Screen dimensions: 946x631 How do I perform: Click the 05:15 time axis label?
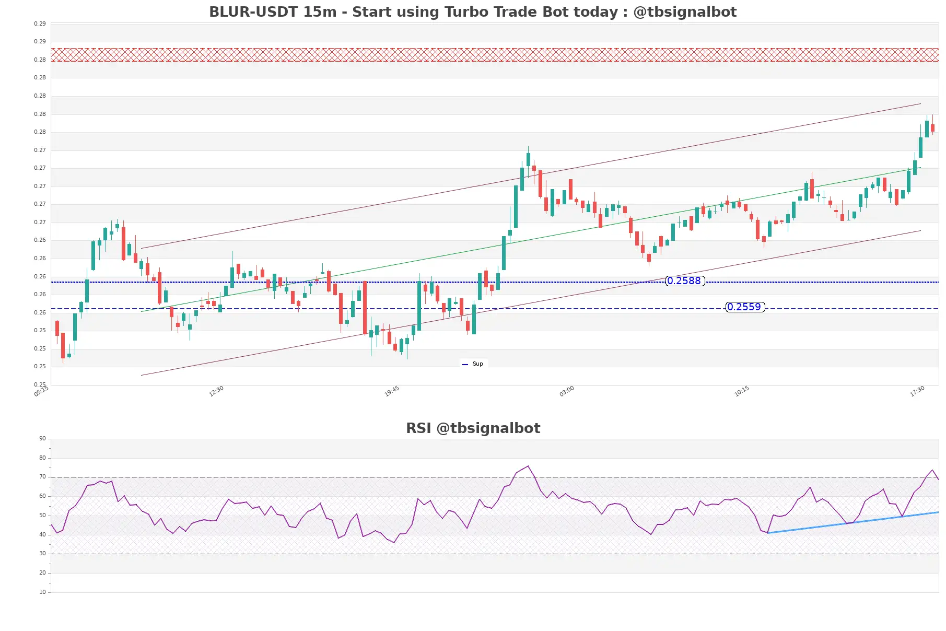(41, 391)
